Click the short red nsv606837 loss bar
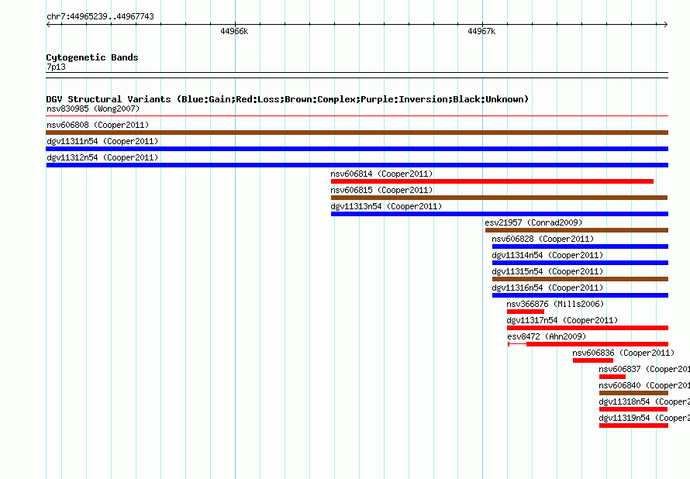 (x=612, y=377)
